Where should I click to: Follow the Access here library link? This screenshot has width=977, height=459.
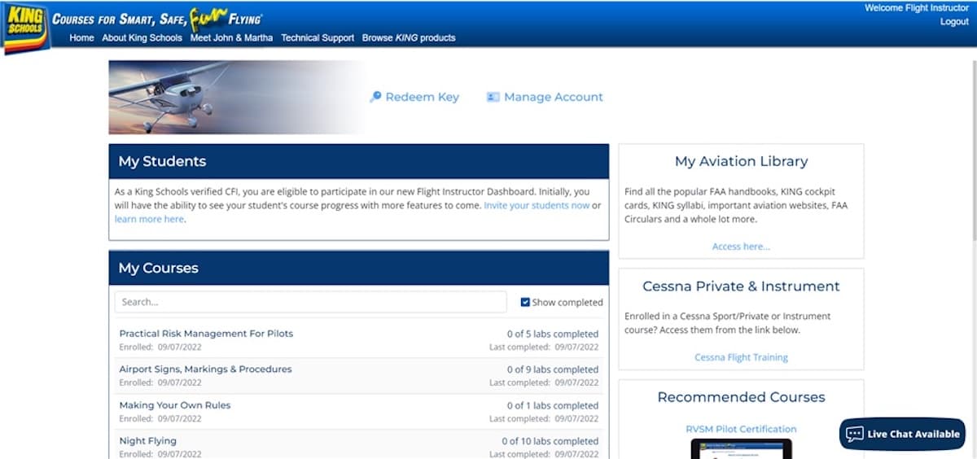click(741, 247)
